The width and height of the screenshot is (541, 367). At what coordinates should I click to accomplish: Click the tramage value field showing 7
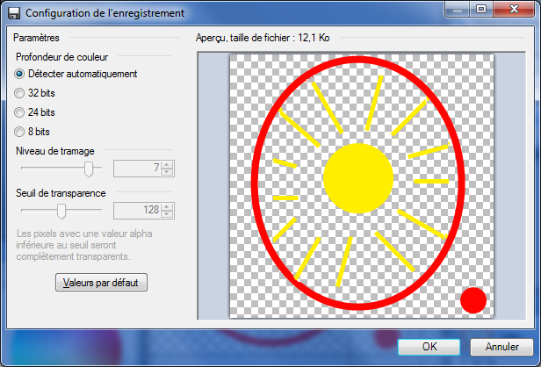(138, 169)
